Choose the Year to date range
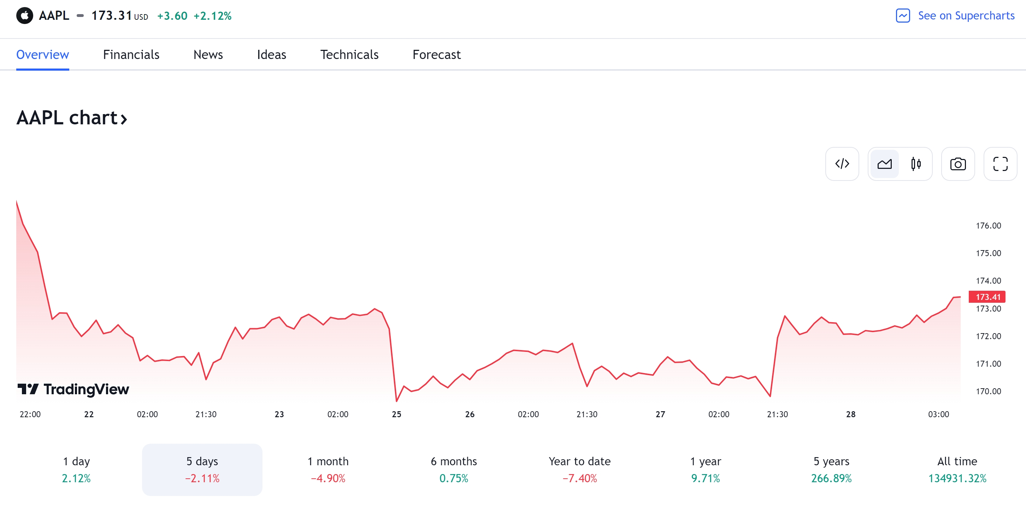The height and width of the screenshot is (508, 1026). click(x=579, y=469)
